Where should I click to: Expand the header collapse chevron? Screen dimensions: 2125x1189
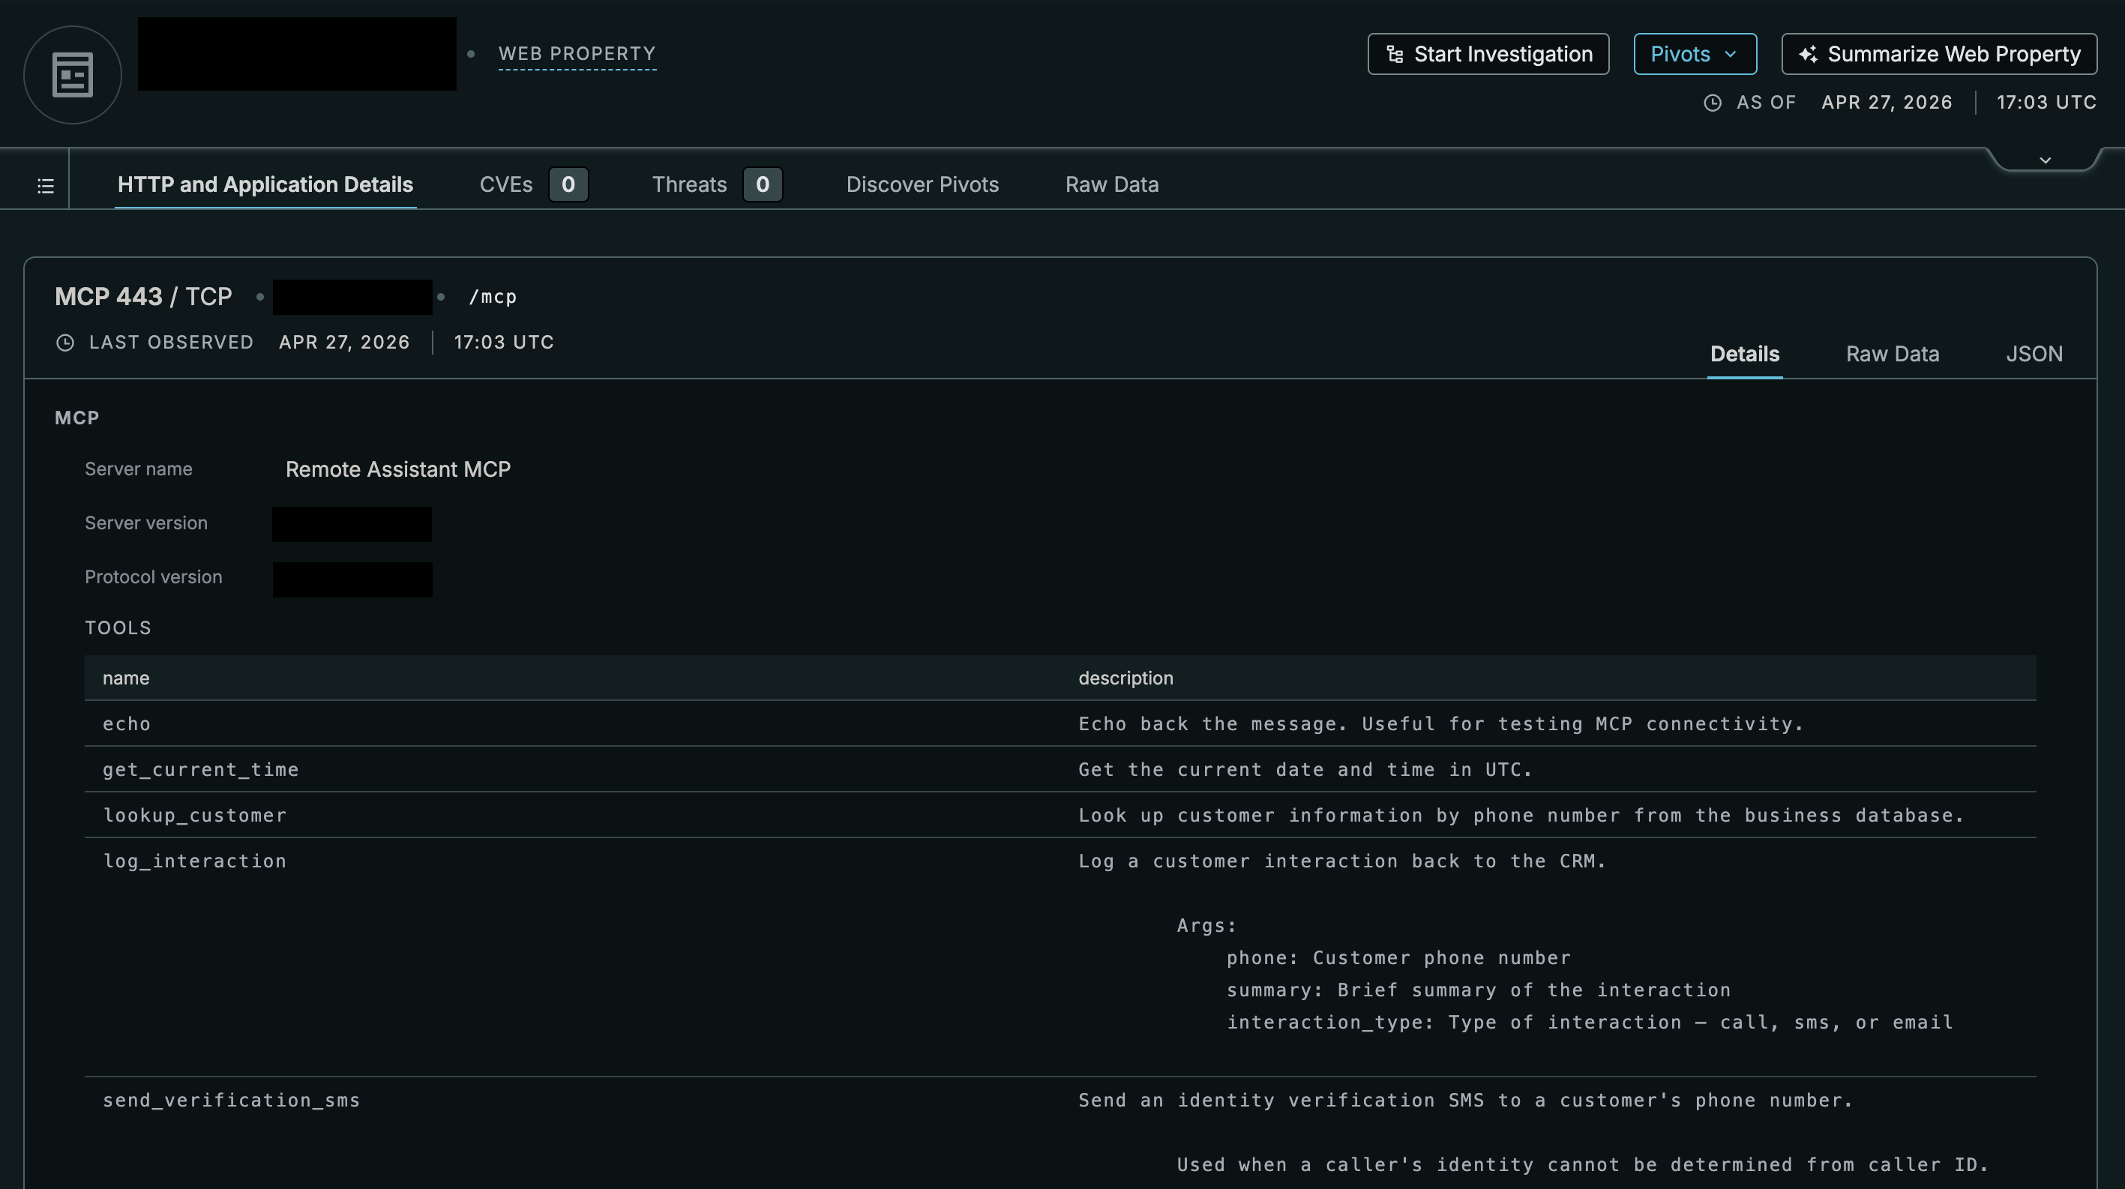[x=2044, y=160]
